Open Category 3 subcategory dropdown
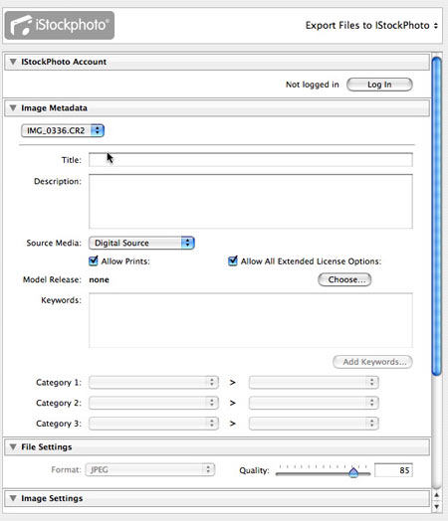 tap(314, 424)
